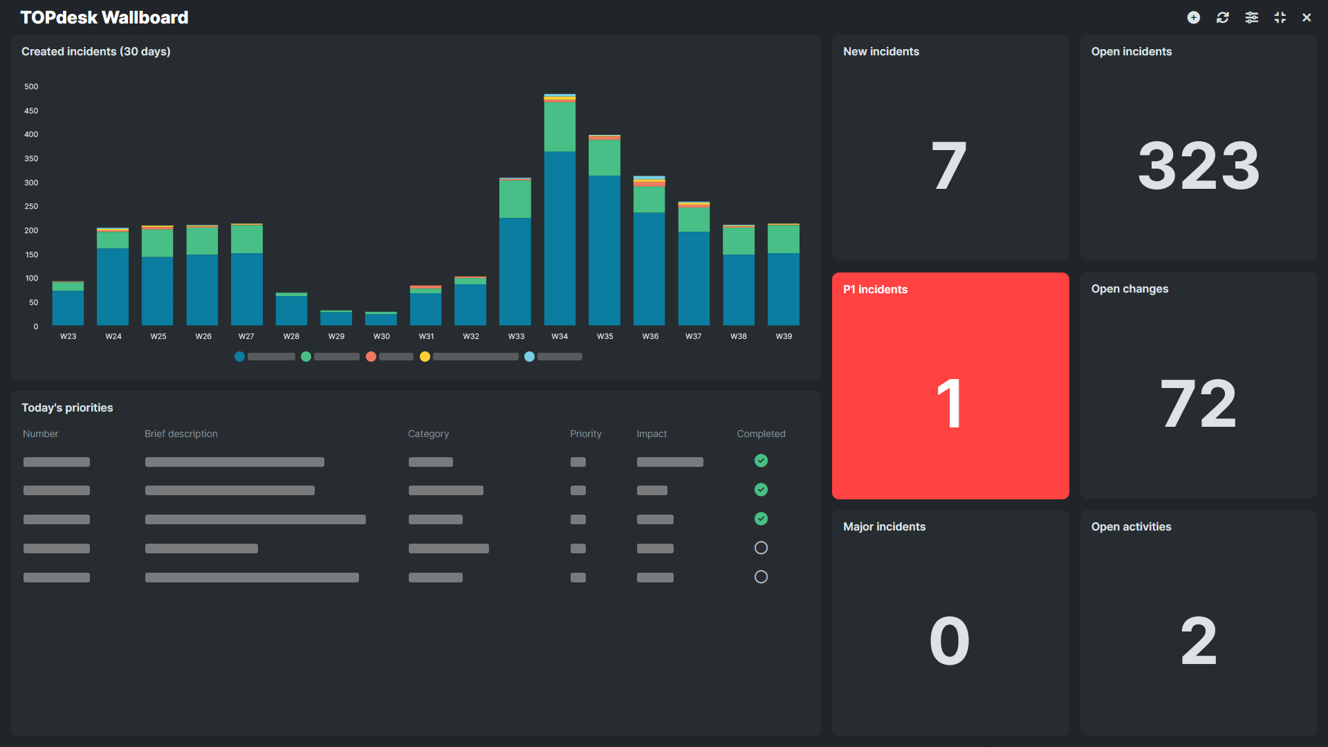Sort priorities by the Priority column header
Viewport: 1328px width, 747px height.
(x=585, y=434)
